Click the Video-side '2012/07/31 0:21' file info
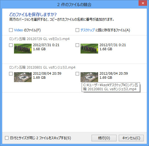Screen dimensions: 149x146 [46, 45]
